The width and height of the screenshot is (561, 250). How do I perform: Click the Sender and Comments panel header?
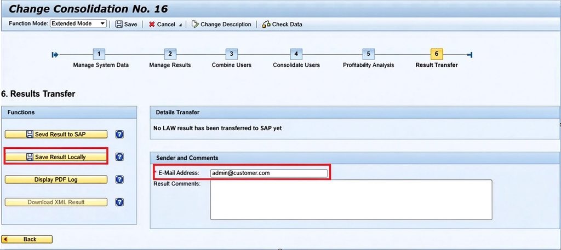tap(355, 158)
